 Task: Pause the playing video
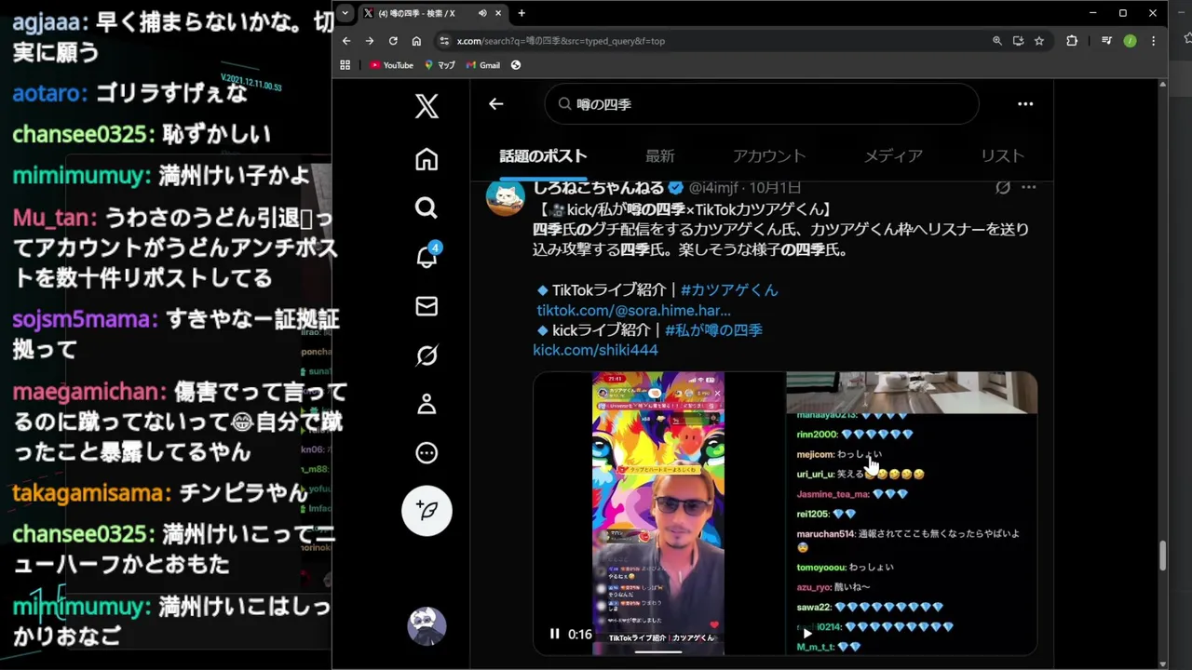coord(554,634)
